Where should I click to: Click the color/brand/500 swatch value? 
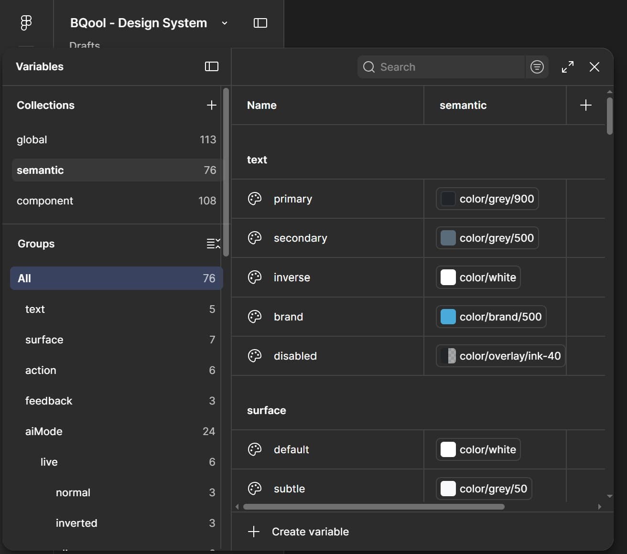491,316
